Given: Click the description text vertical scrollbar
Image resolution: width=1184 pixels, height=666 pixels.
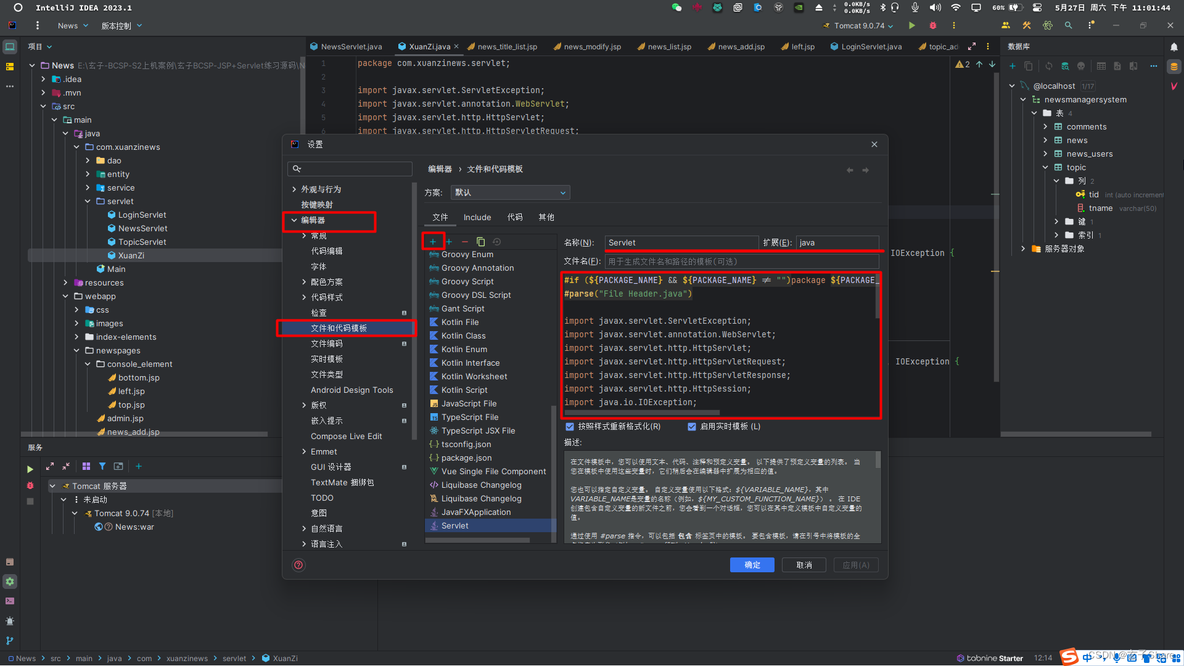Looking at the screenshot, I should click(x=878, y=459).
